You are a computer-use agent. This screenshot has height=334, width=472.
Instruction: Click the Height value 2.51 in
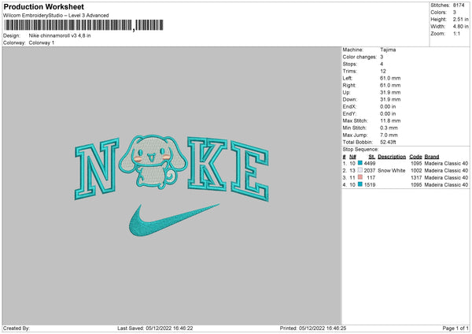point(460,19)
